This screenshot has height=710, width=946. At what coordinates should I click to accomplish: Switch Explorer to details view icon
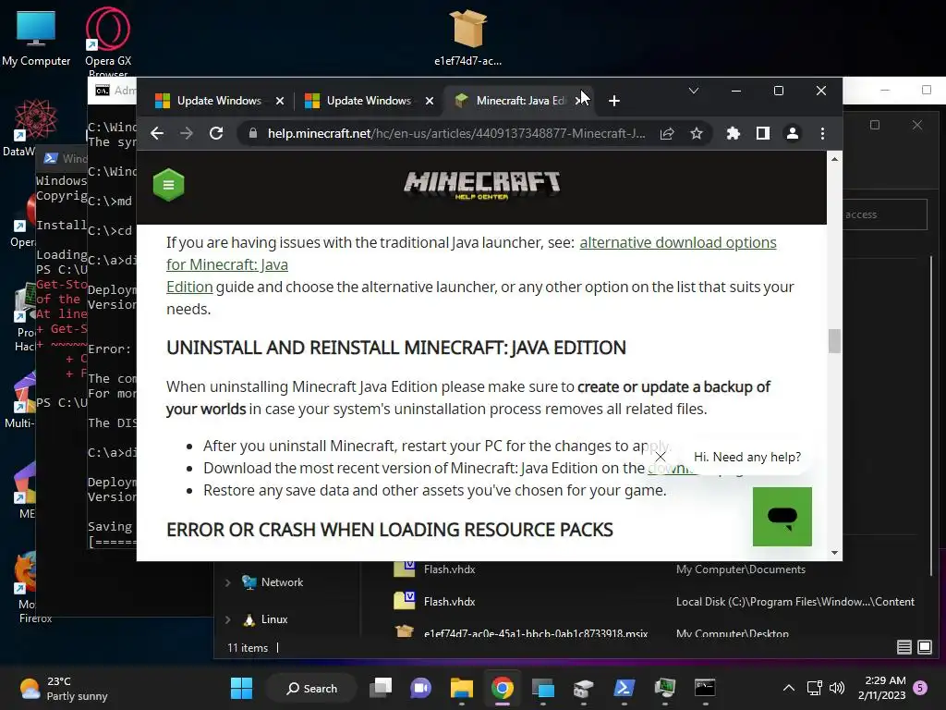pos(904,647)
